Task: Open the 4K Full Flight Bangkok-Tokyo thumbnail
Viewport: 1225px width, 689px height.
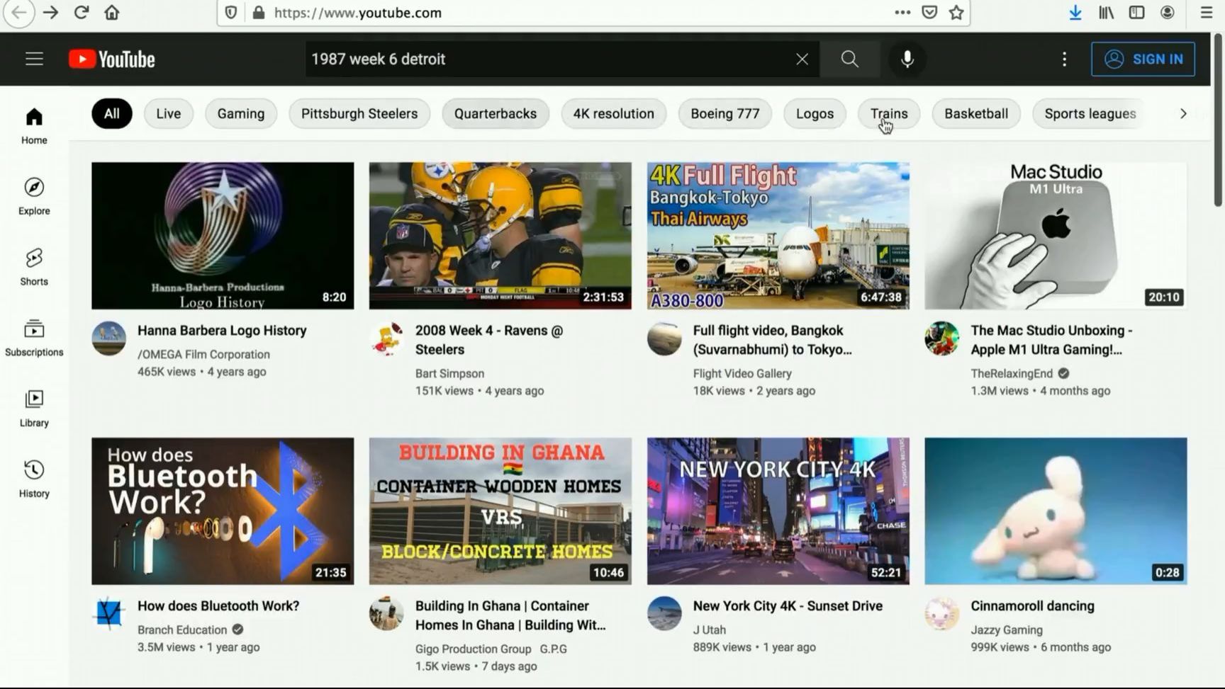Action: click(x=778, y=236)
